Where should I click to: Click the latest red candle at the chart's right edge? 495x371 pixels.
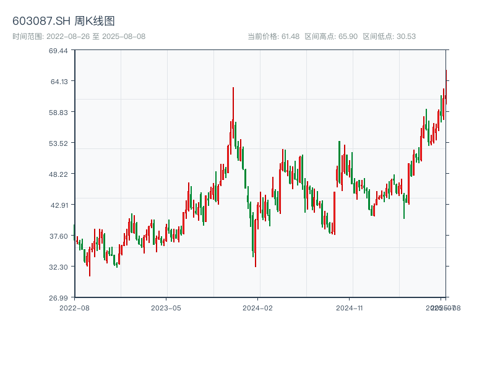click(446, 87)
